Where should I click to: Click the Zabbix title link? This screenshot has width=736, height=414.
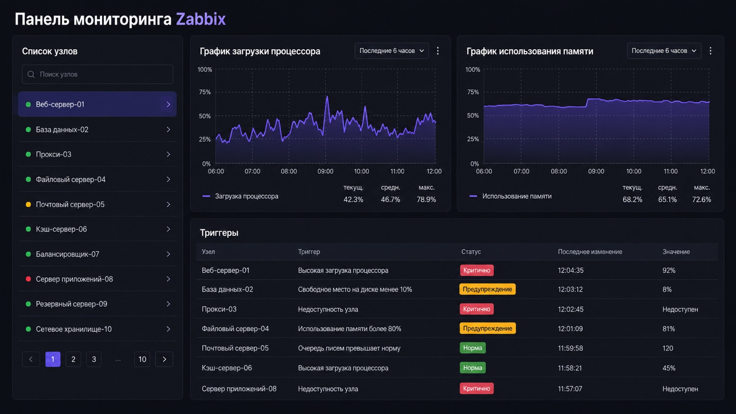[201, 19]
